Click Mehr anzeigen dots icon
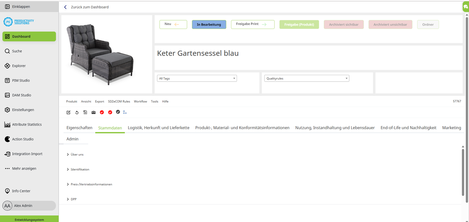469x222 pixels. click(7, 169)
